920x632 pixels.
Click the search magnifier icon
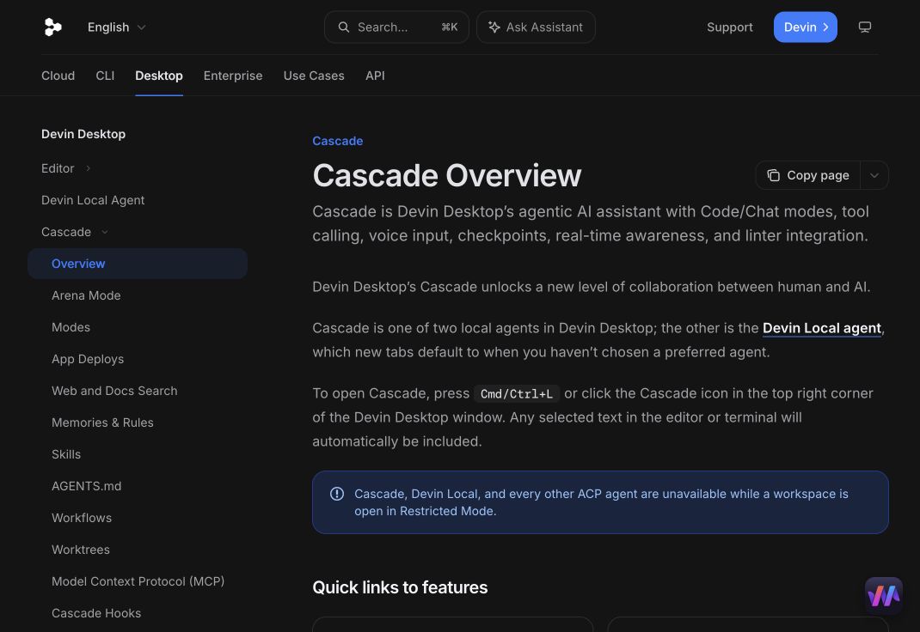[344, 27]
